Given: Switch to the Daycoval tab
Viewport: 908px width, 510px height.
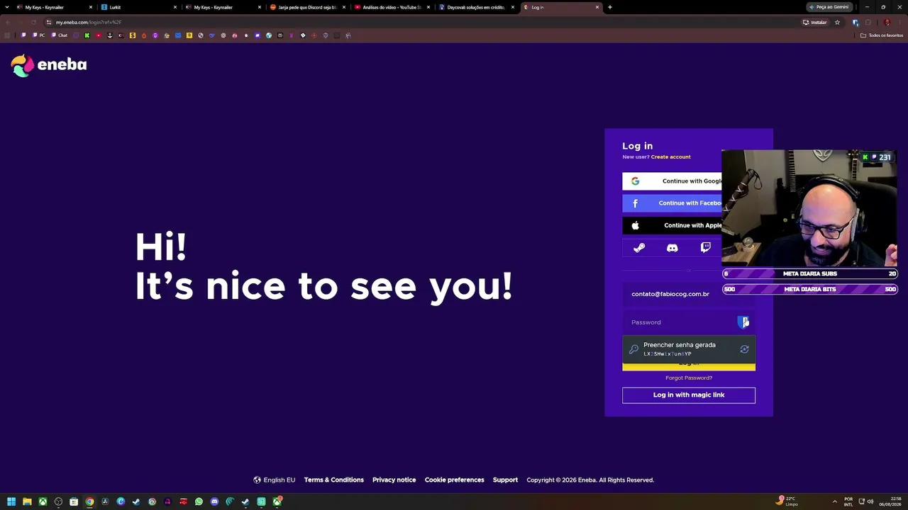Looking at the screenshot, I should click(x=476, y=7).
